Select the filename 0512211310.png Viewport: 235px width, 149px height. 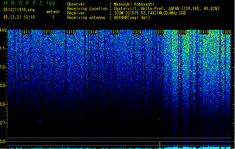point(19,10)
